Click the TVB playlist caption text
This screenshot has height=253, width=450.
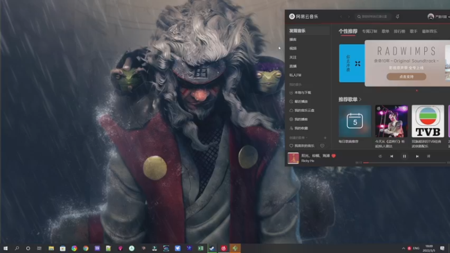pyautogui.click(x=426, y=144)
